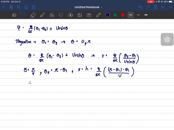Select the Highlighter tool
The width and height of the screenshot is (174, 130).
pyautogui.click(x=42, y=15)
